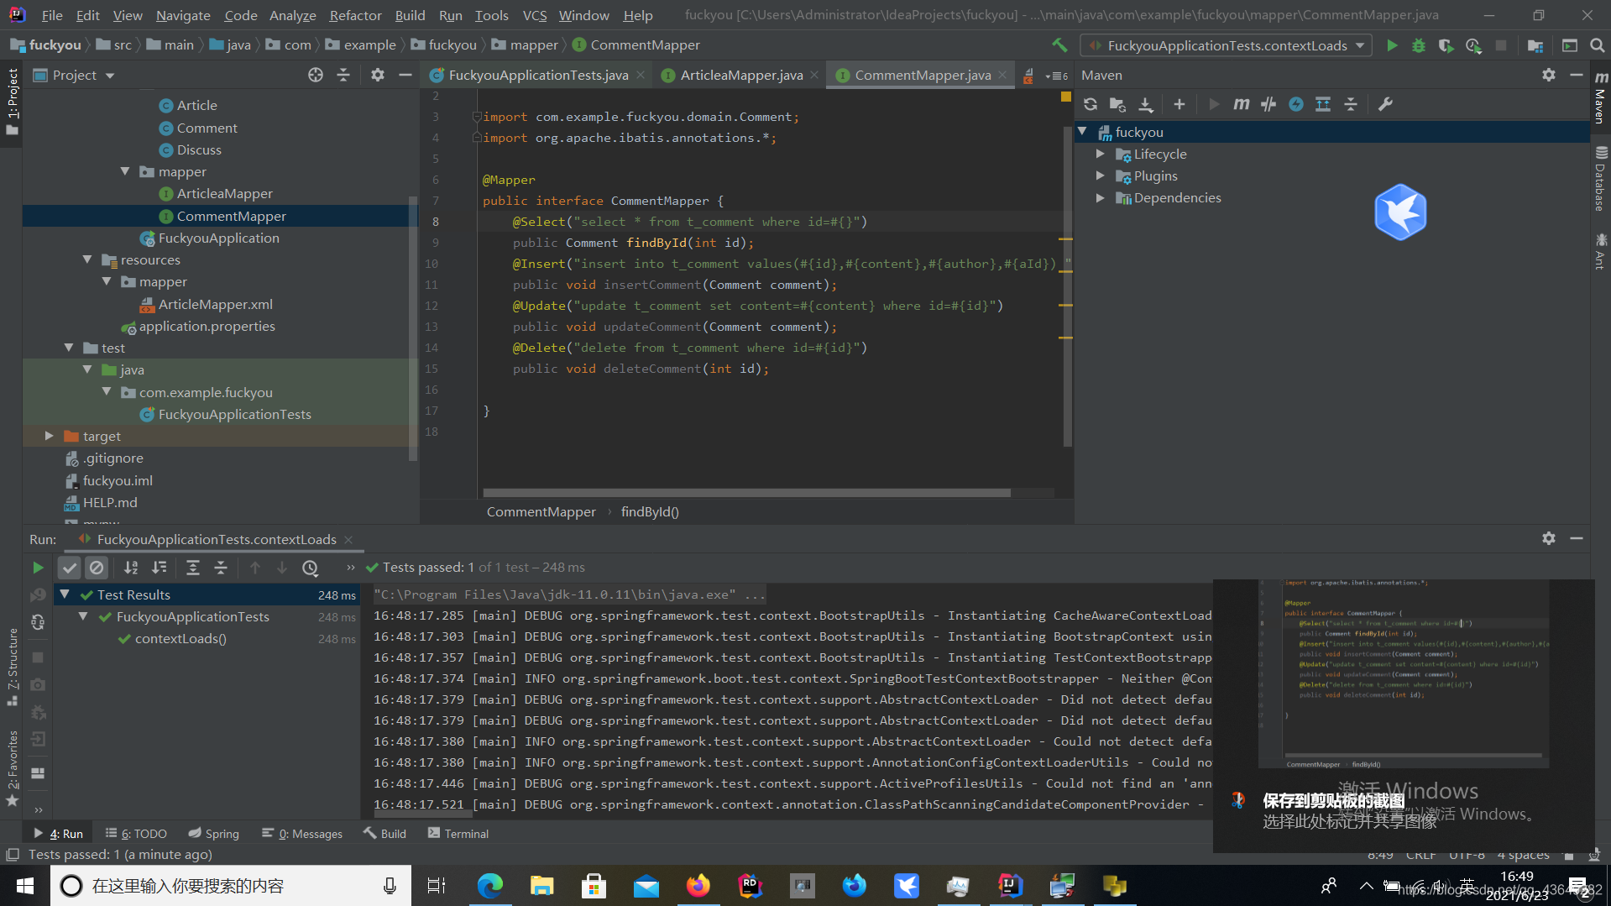The image size is (1611, 906).
Task: Build project with the green hammer icon
Action: point(1059,45)
